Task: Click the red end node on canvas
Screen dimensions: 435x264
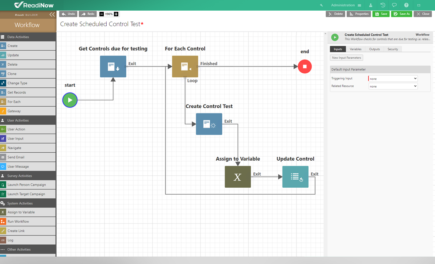Action: 305,66
